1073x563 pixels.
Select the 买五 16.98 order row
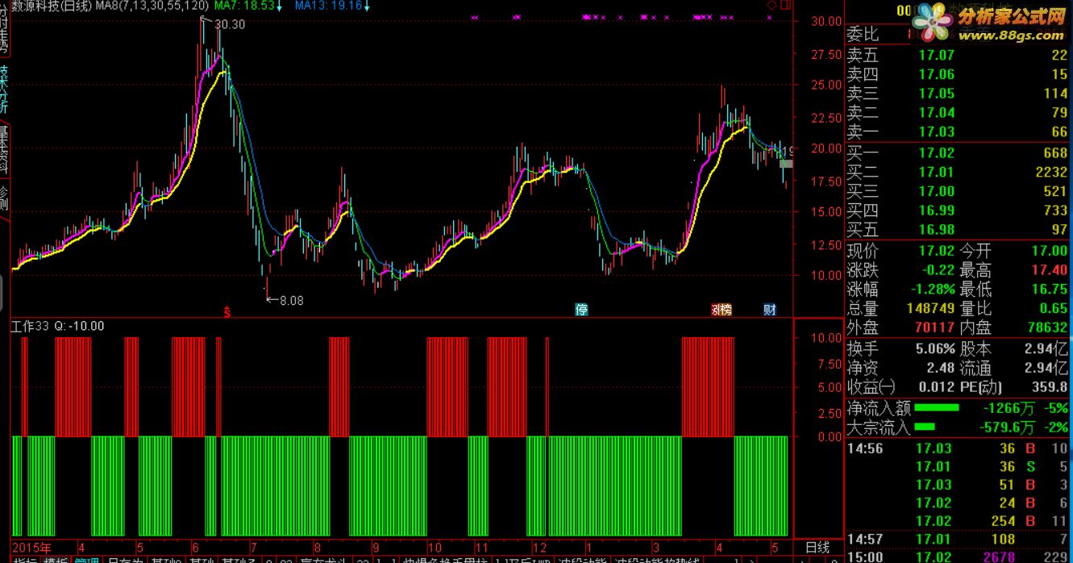(x=958, y=230)
